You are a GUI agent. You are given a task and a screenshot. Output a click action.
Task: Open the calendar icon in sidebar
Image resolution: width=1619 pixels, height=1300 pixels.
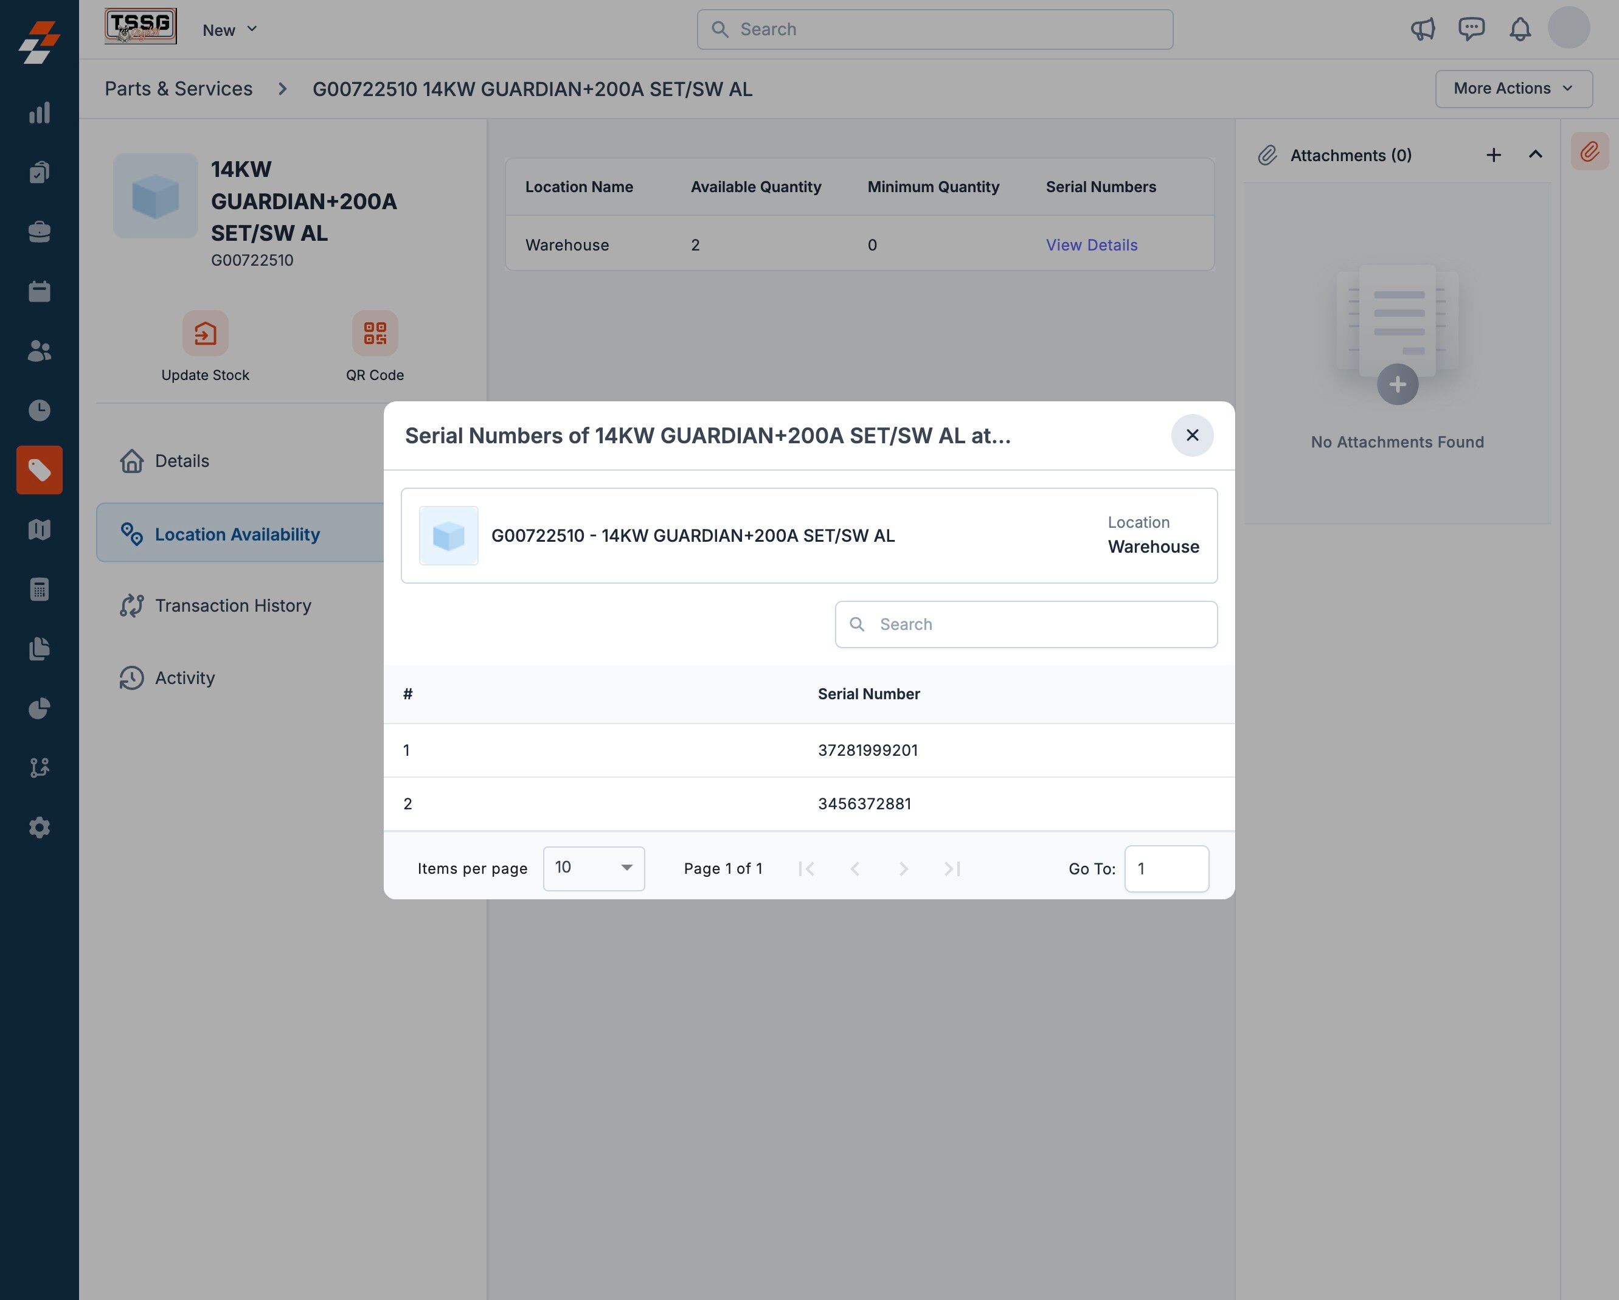click(39, 291)
